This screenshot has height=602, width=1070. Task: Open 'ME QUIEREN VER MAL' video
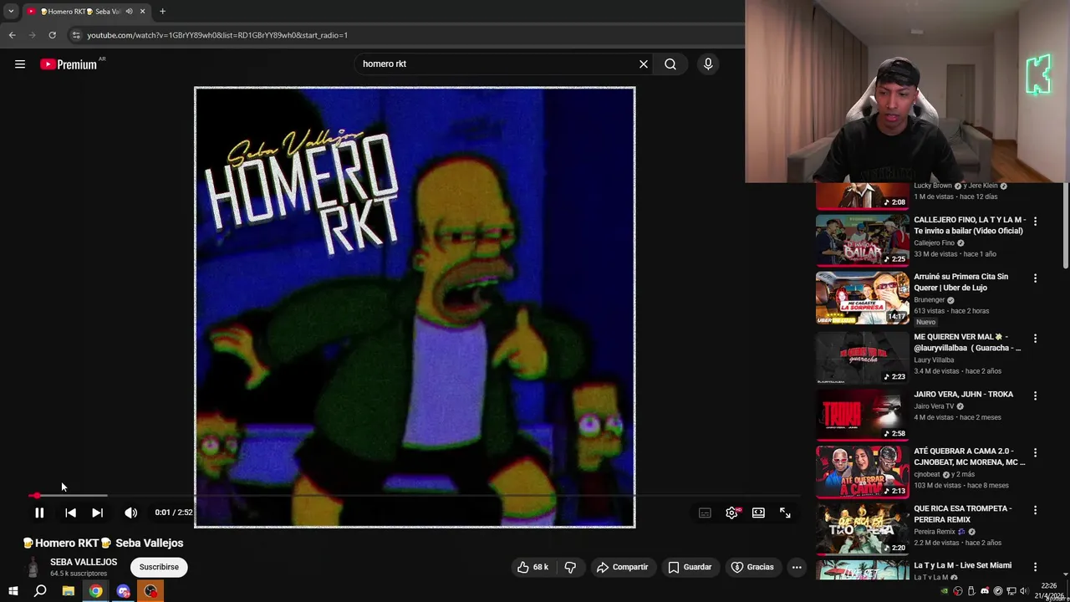tap(968, 342)
